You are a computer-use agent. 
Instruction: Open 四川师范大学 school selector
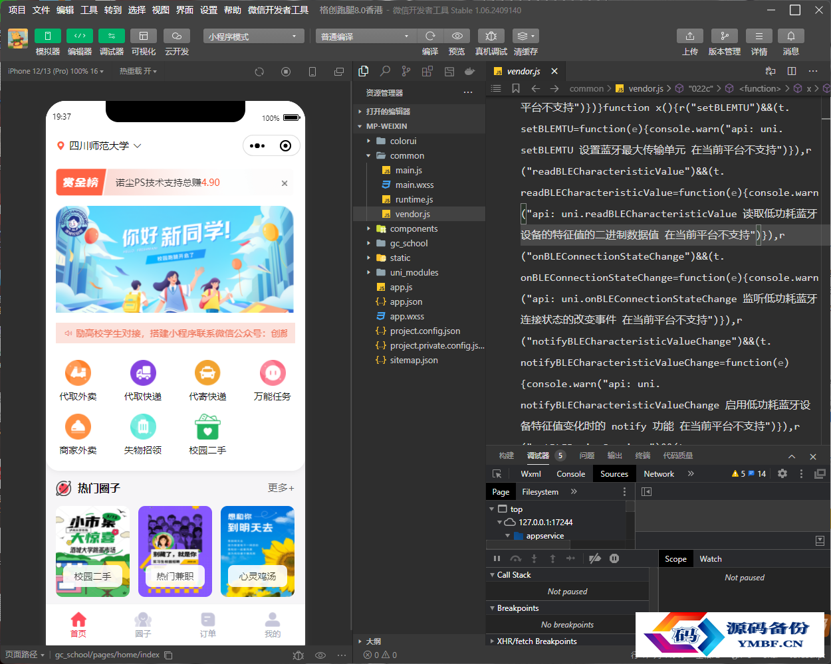99,145
